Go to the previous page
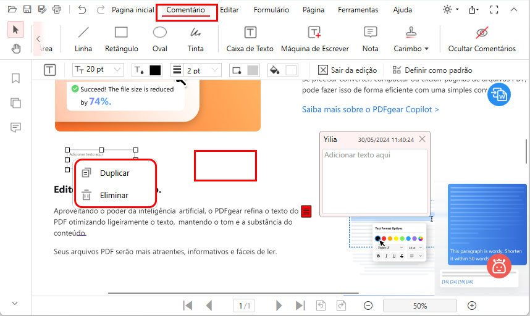Viewport: 530px width, 316px height. [x=209, y=306]
